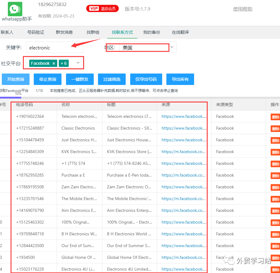Click the 停止查询 button
The width and height of the screenshot is (280, 273).
[48, 79]
